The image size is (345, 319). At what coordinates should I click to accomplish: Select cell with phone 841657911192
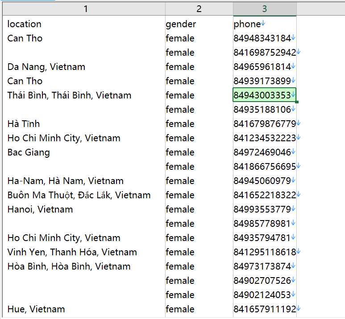(265, 309)
